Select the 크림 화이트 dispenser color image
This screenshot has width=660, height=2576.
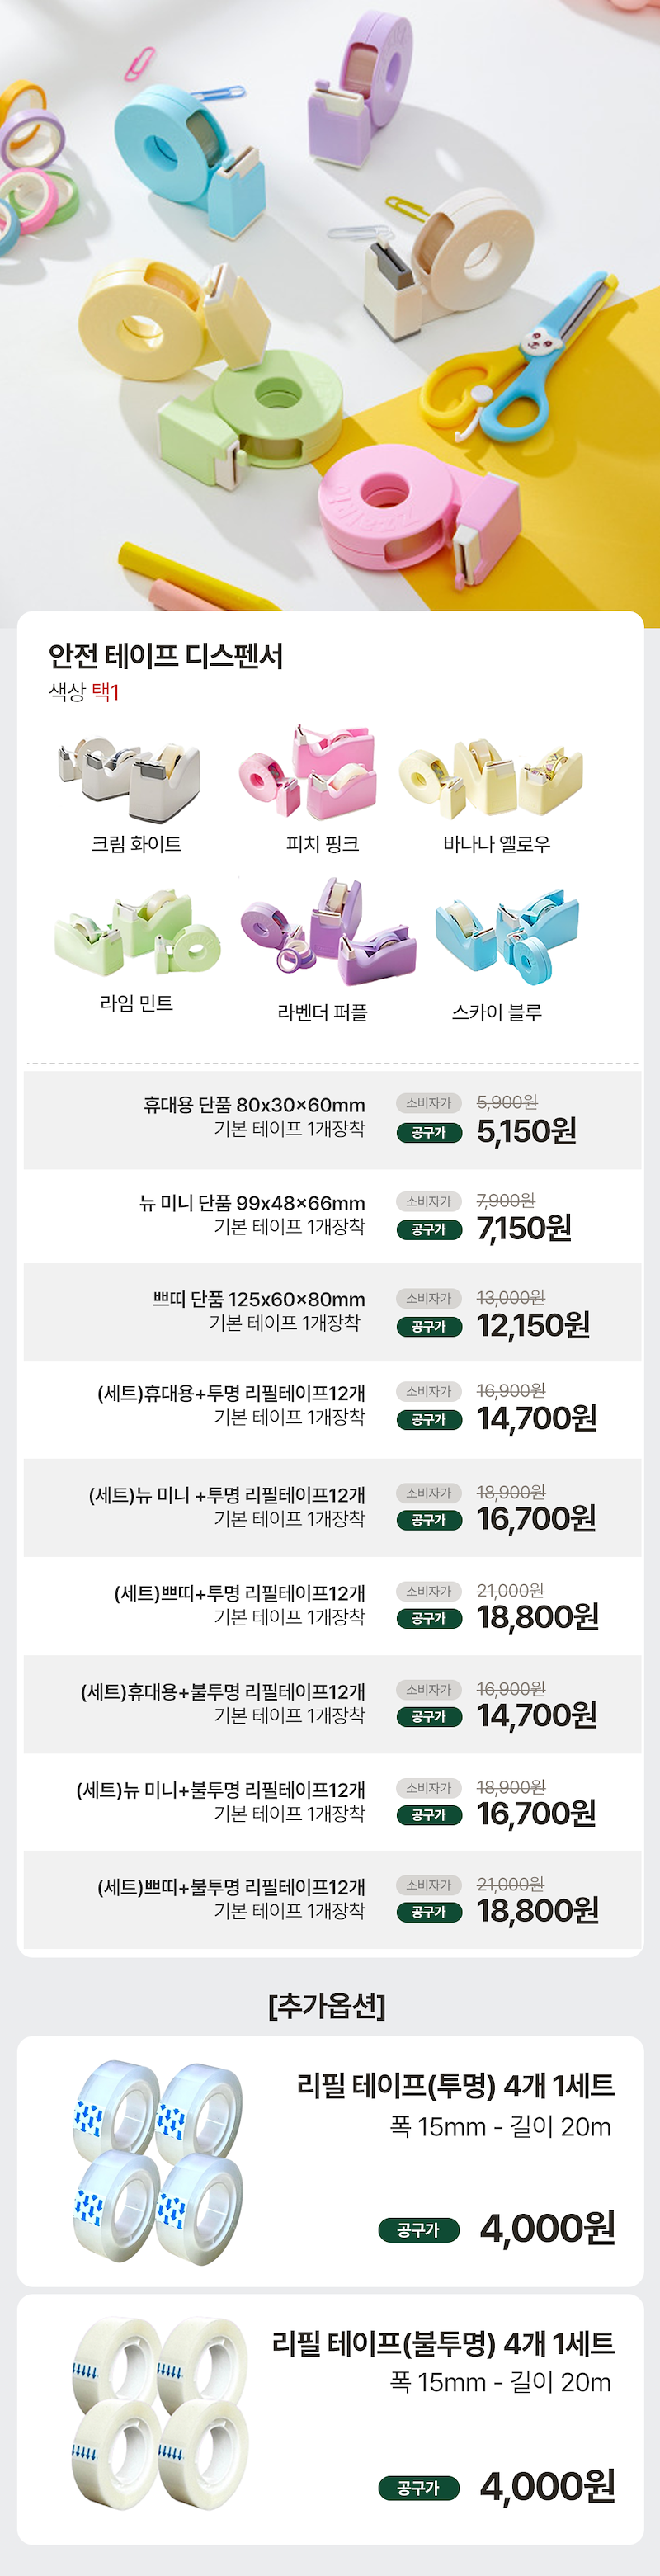click(130, 780)
